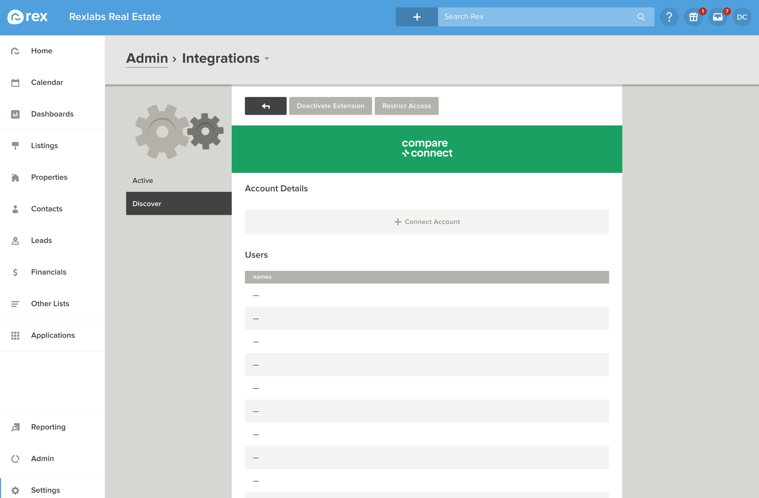Click the Admin circle icon

coord(15,459)
